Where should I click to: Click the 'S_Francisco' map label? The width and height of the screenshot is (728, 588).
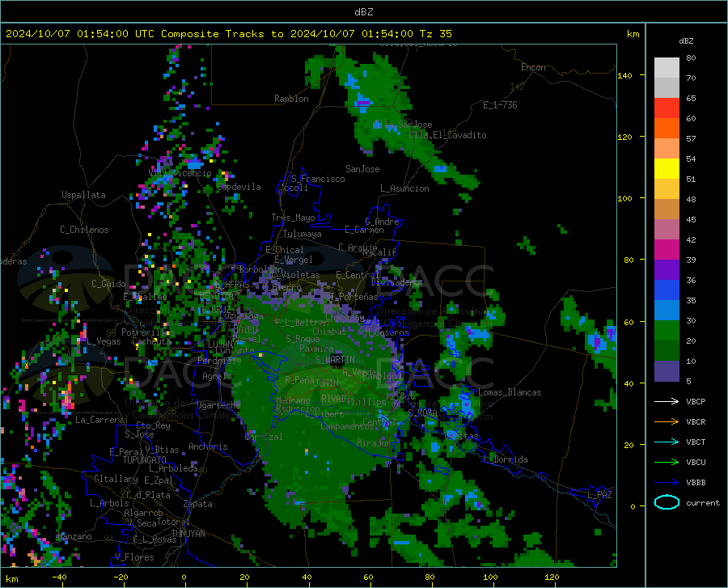pyautogui.click(x=318, y=179)
